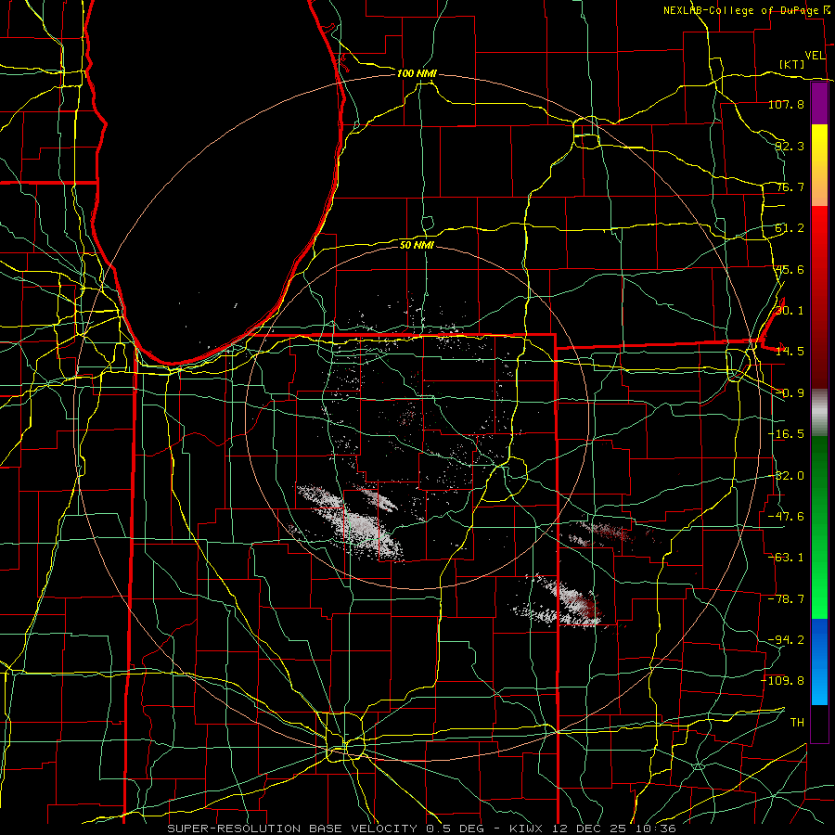Screen dimensions: 835x835
Task: Select the -47.6 velocity scale value
Action: pos(786,517)
